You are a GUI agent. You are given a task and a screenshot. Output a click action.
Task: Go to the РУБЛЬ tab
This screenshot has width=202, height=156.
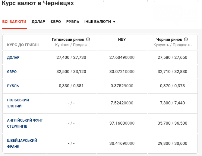click(73, 21)
